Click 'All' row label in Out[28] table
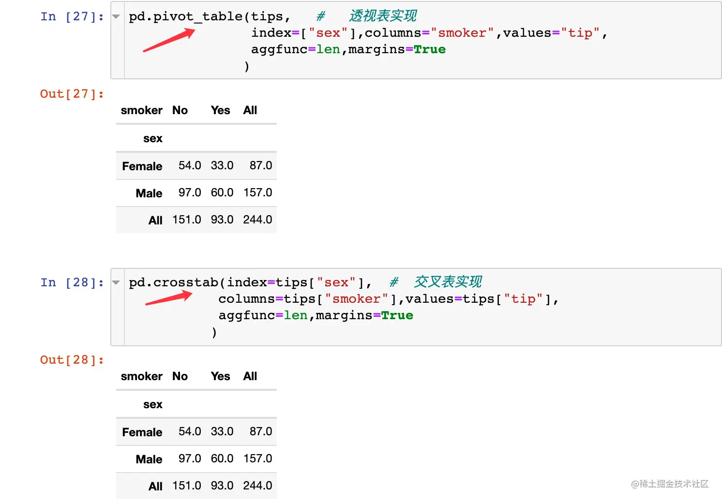This screenshot has width=722, height=502. pos(155,487)
